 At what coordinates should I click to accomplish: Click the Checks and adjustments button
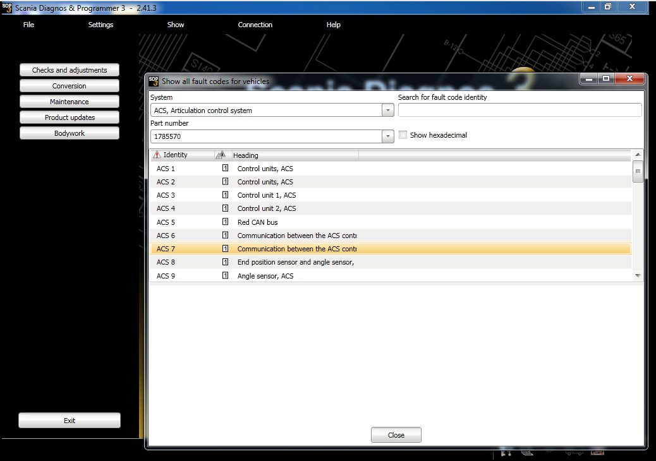coord(70,70)
